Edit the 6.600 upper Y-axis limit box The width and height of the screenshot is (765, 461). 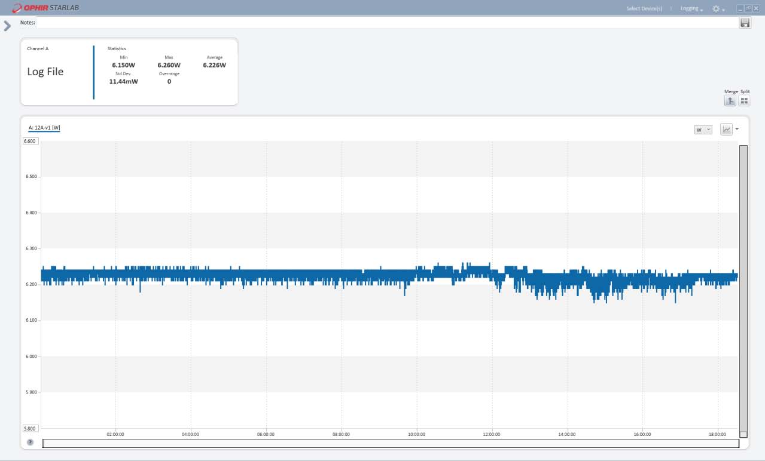tap(30, 142)
